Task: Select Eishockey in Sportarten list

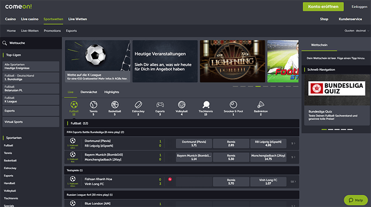Action: tap(10, 168)
